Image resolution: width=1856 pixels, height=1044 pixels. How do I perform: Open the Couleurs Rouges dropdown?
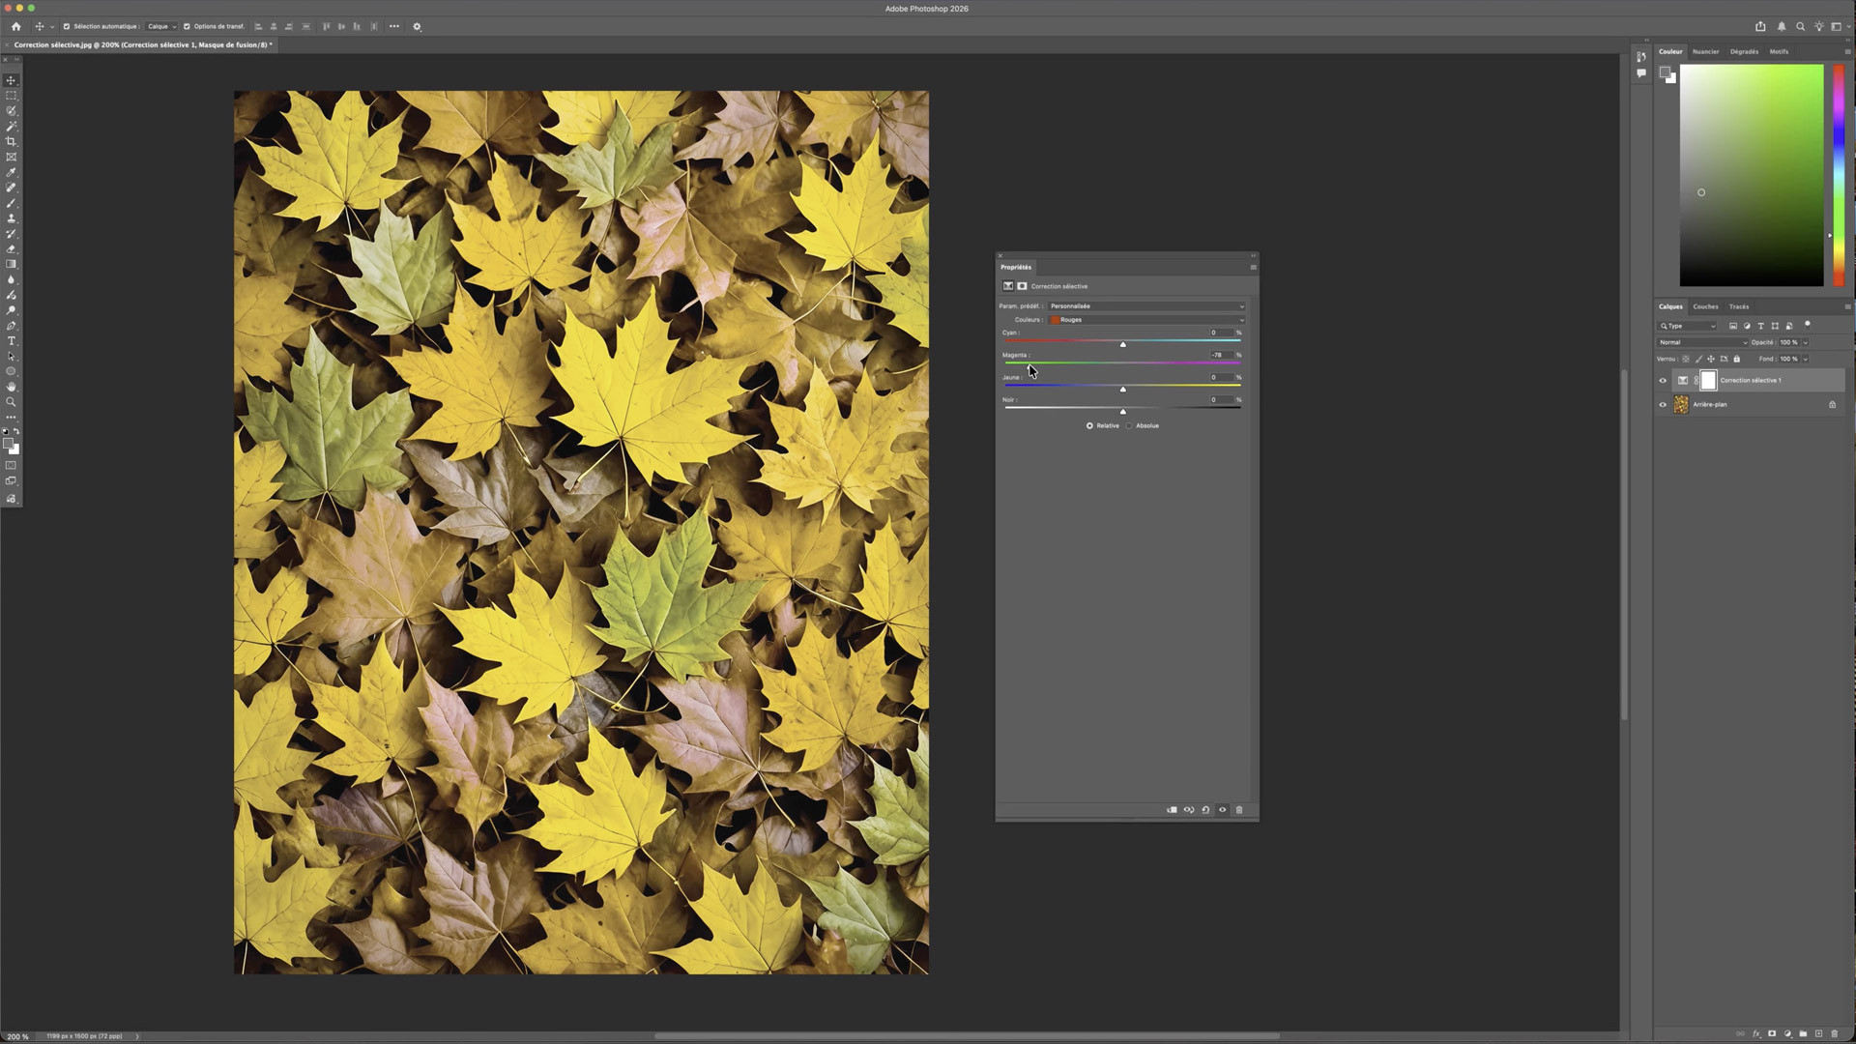point(1146,320)
